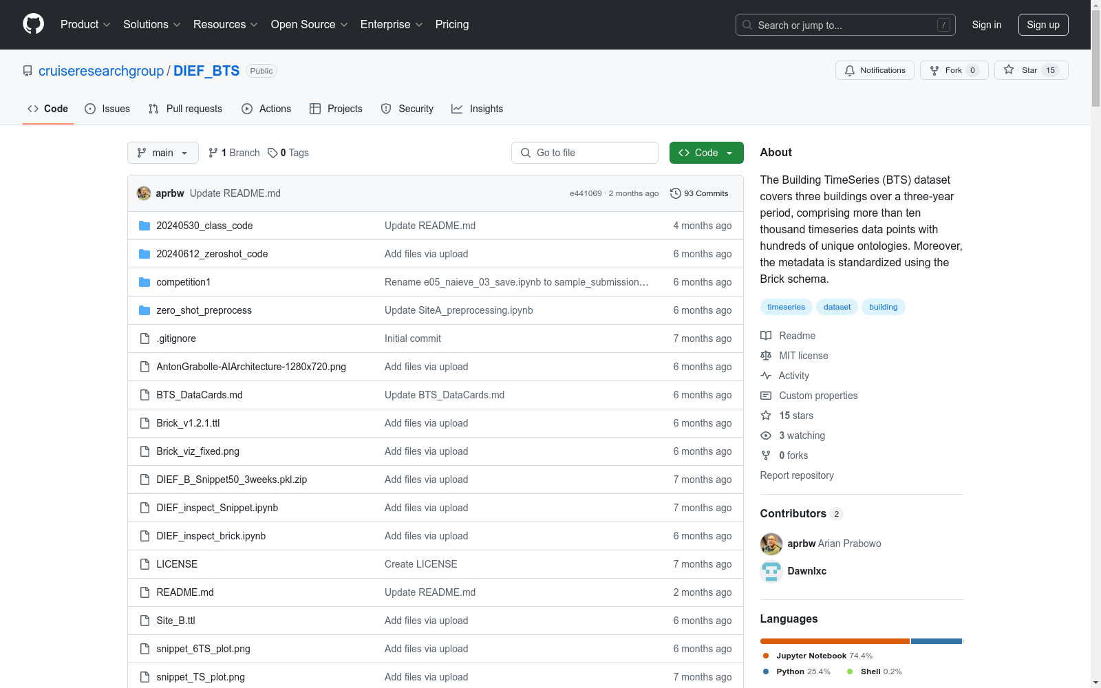This screenshot has width=1101, height=688.
Task: Click the fork icon in Fork button
Action: click(x=934, y=70)
